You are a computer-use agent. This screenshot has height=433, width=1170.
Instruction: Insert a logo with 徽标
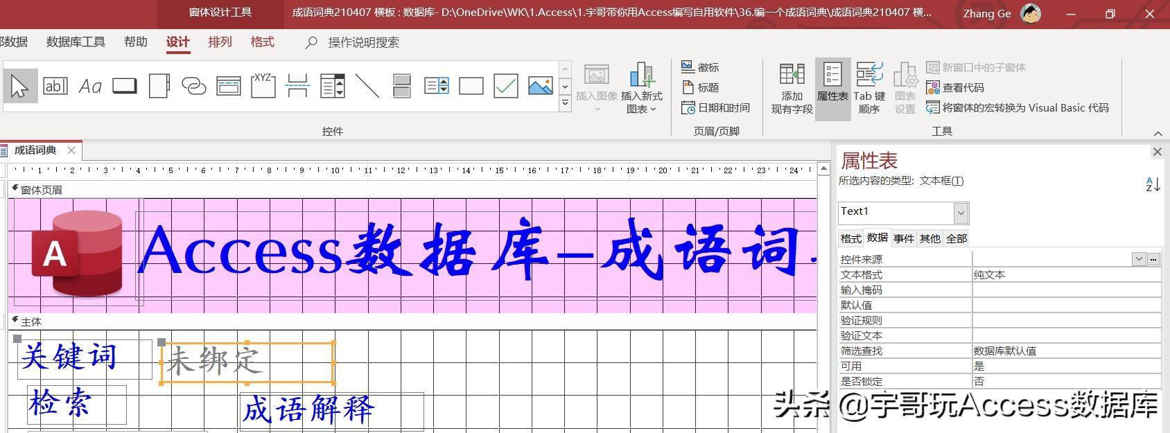(x=700, y=67)
